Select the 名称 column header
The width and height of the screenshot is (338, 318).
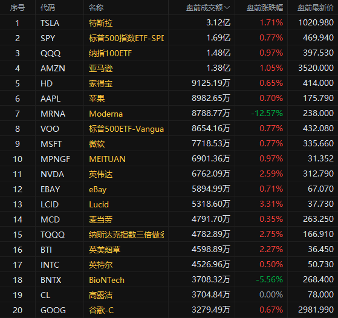(x=96, y=8)
